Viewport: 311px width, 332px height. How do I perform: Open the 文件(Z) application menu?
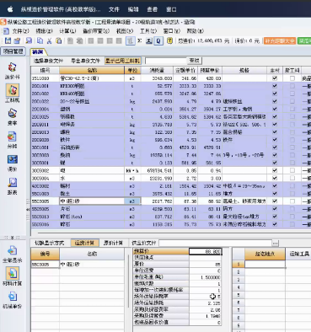[20, 31]
